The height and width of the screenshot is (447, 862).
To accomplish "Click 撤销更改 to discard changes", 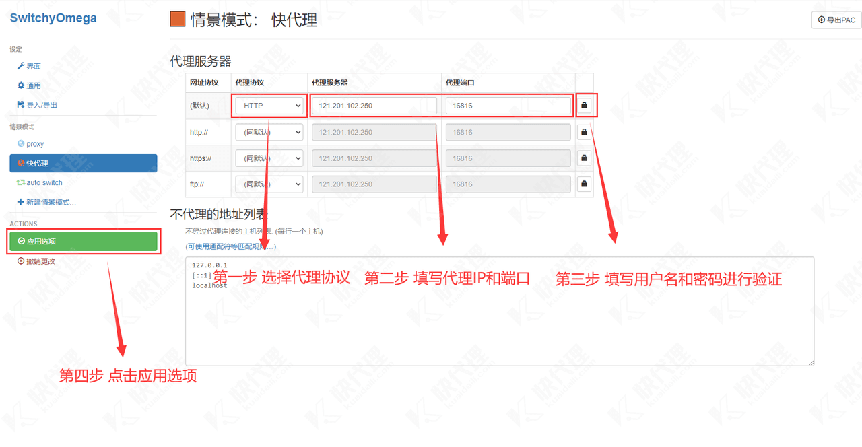I will pyautogui.click(x=40, y=261).
